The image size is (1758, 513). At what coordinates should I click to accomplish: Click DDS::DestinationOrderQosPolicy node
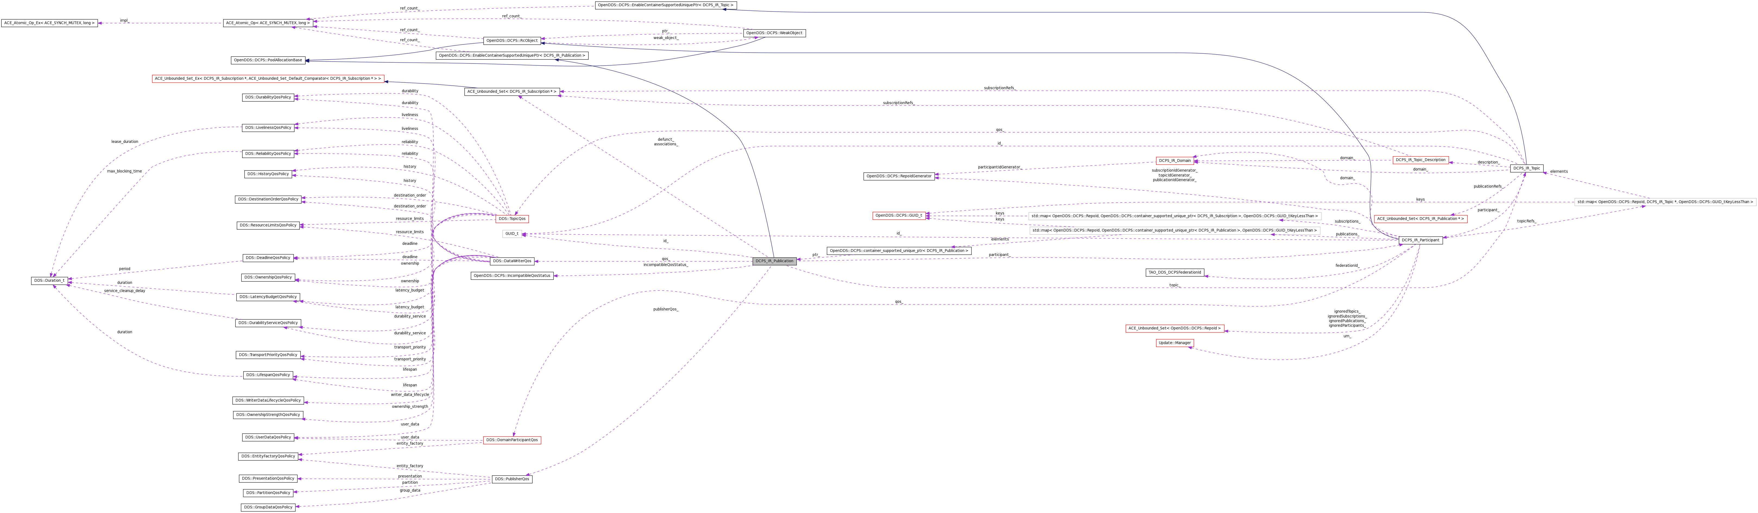268,200
